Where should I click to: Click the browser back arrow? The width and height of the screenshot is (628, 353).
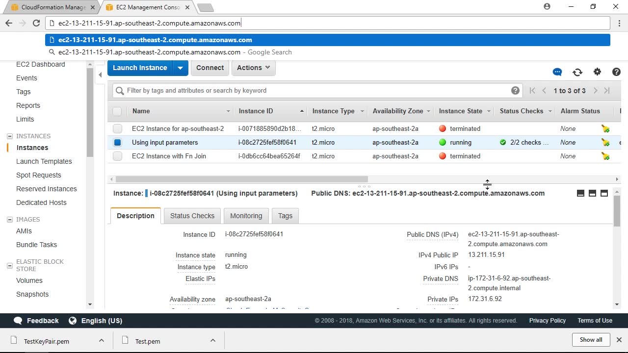click(9, 23)
